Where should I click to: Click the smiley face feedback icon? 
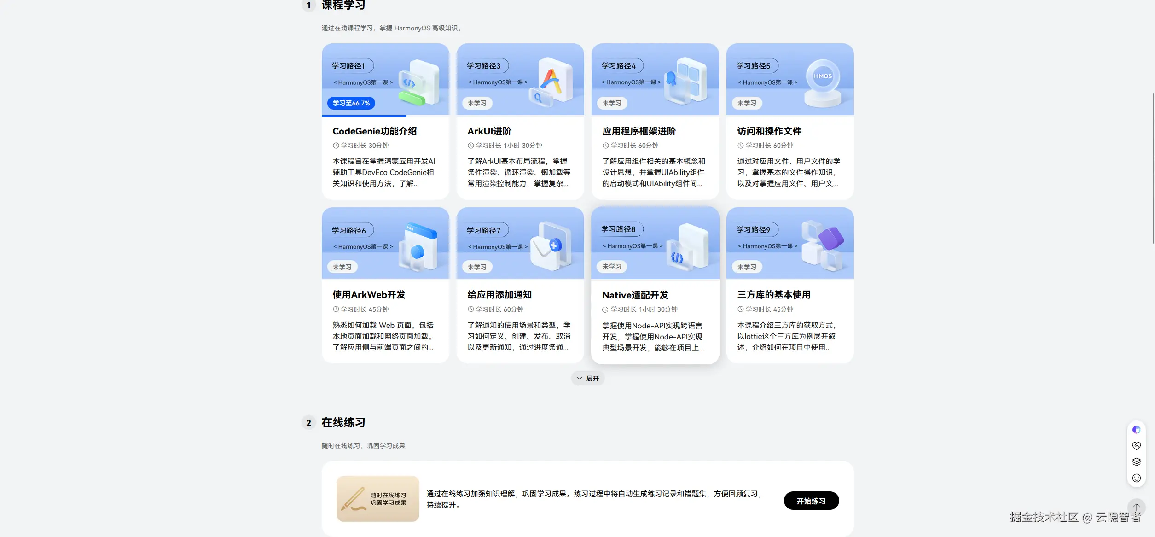[1136, 478]
